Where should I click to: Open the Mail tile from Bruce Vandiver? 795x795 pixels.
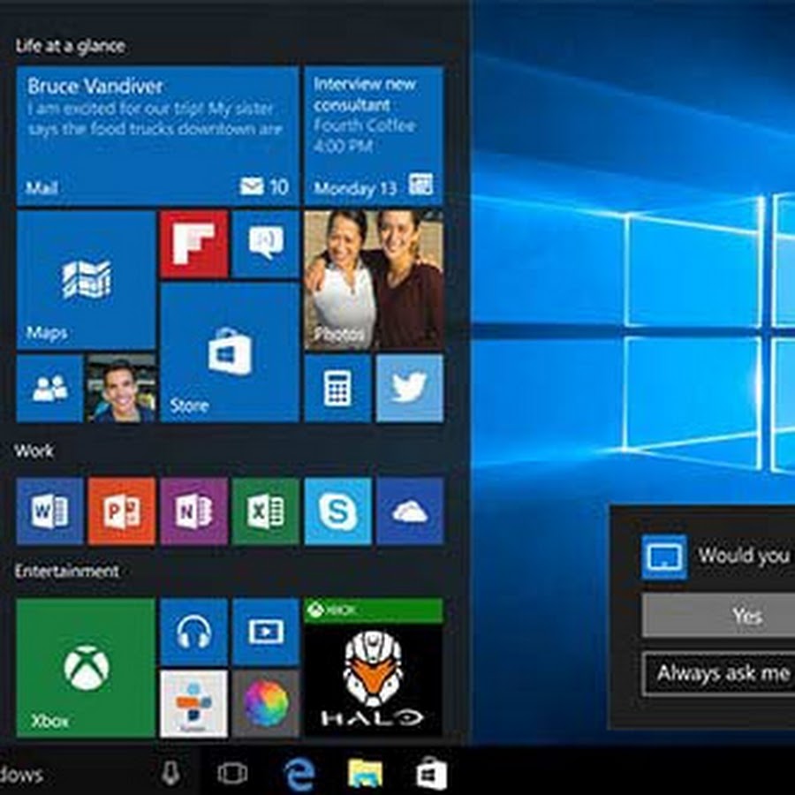pyautogui.click(x=157, y=136)
